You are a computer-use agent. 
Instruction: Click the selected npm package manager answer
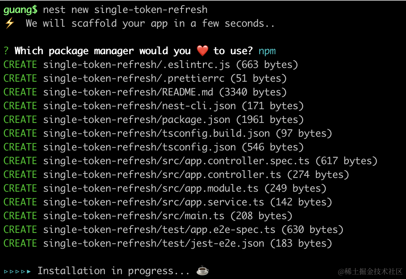[x=267, y=51]
